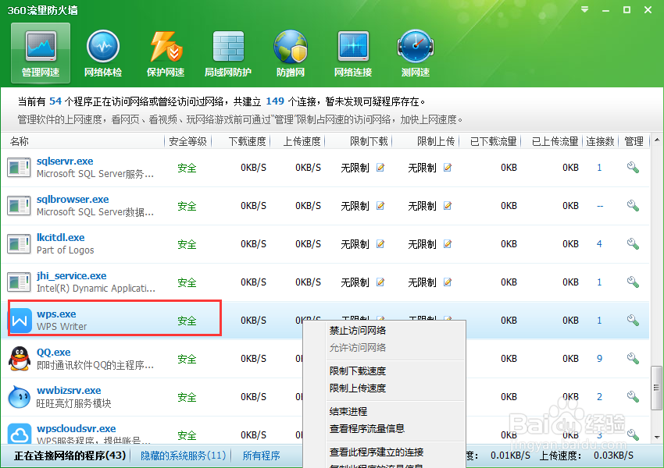Sort by 安全等级 column header

pyautogui.click(x=187, y=141)
